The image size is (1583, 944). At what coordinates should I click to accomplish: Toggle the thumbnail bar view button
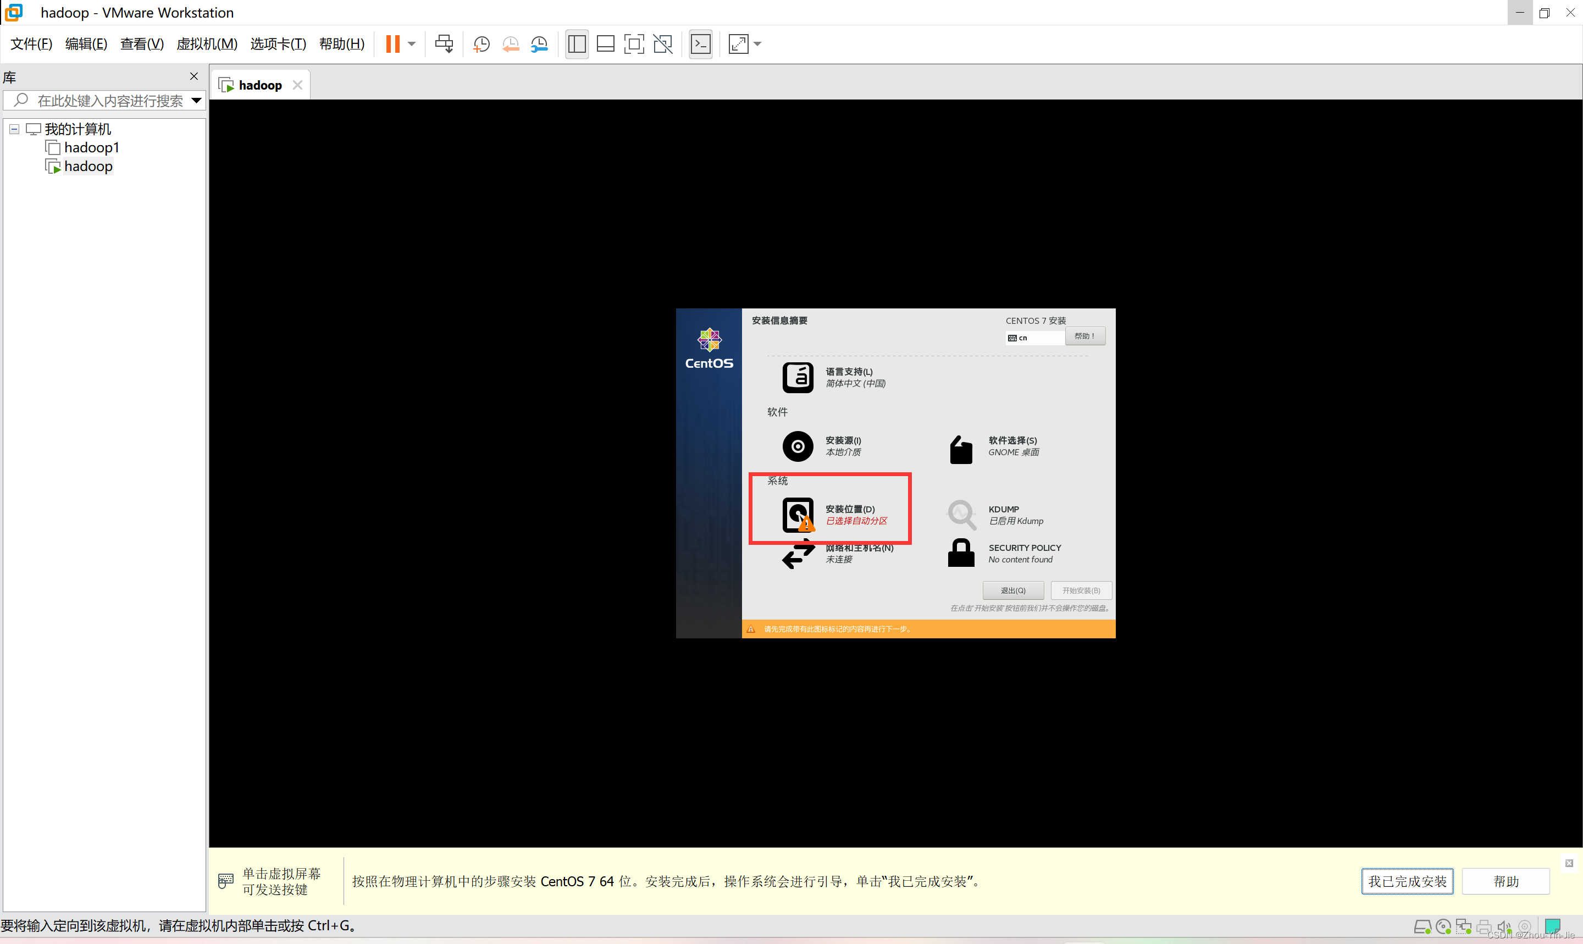pos(605,44)
